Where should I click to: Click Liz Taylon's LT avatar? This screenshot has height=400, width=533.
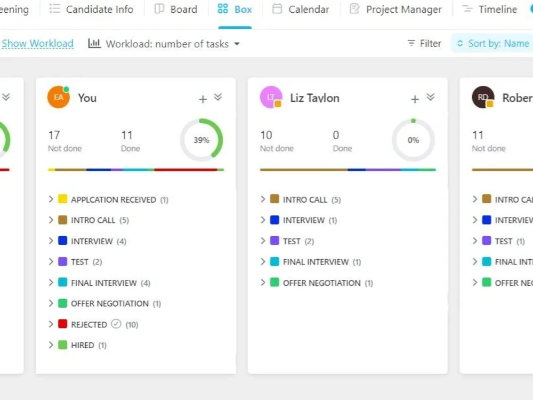point(271,97)
